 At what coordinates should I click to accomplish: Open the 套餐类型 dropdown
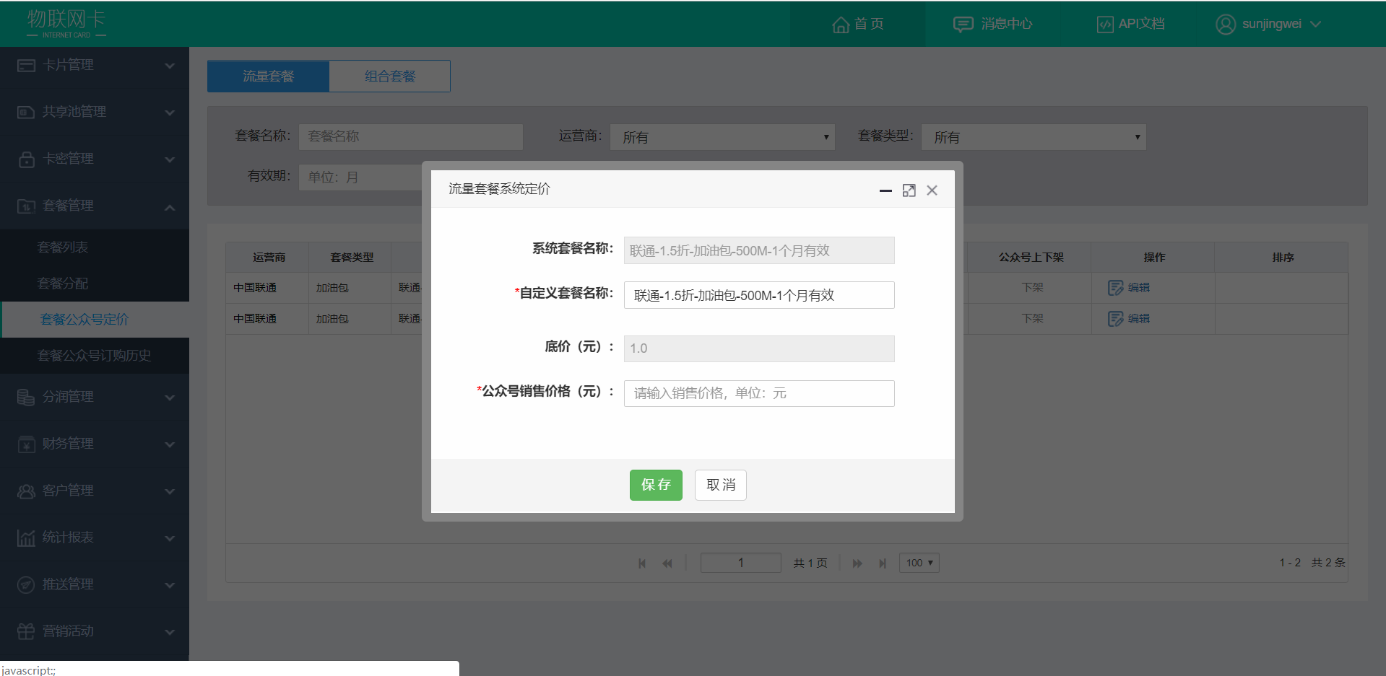pyautogui.click(x=1034, y=137)
